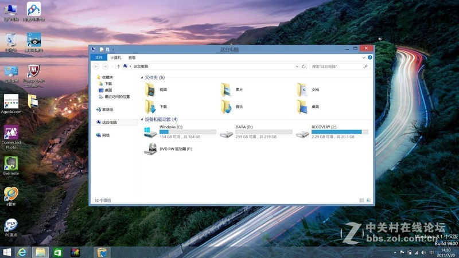
Task: Open the Windows (C:) drive icon
Action: pos(150,132)
